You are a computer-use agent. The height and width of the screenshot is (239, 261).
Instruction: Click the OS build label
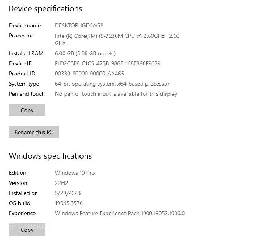(19, 203)
